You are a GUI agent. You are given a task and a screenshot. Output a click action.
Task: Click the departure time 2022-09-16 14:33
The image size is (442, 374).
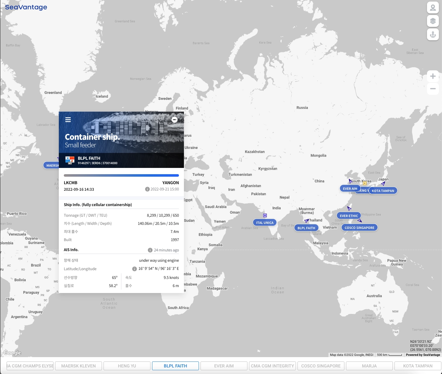click(79, 189)
